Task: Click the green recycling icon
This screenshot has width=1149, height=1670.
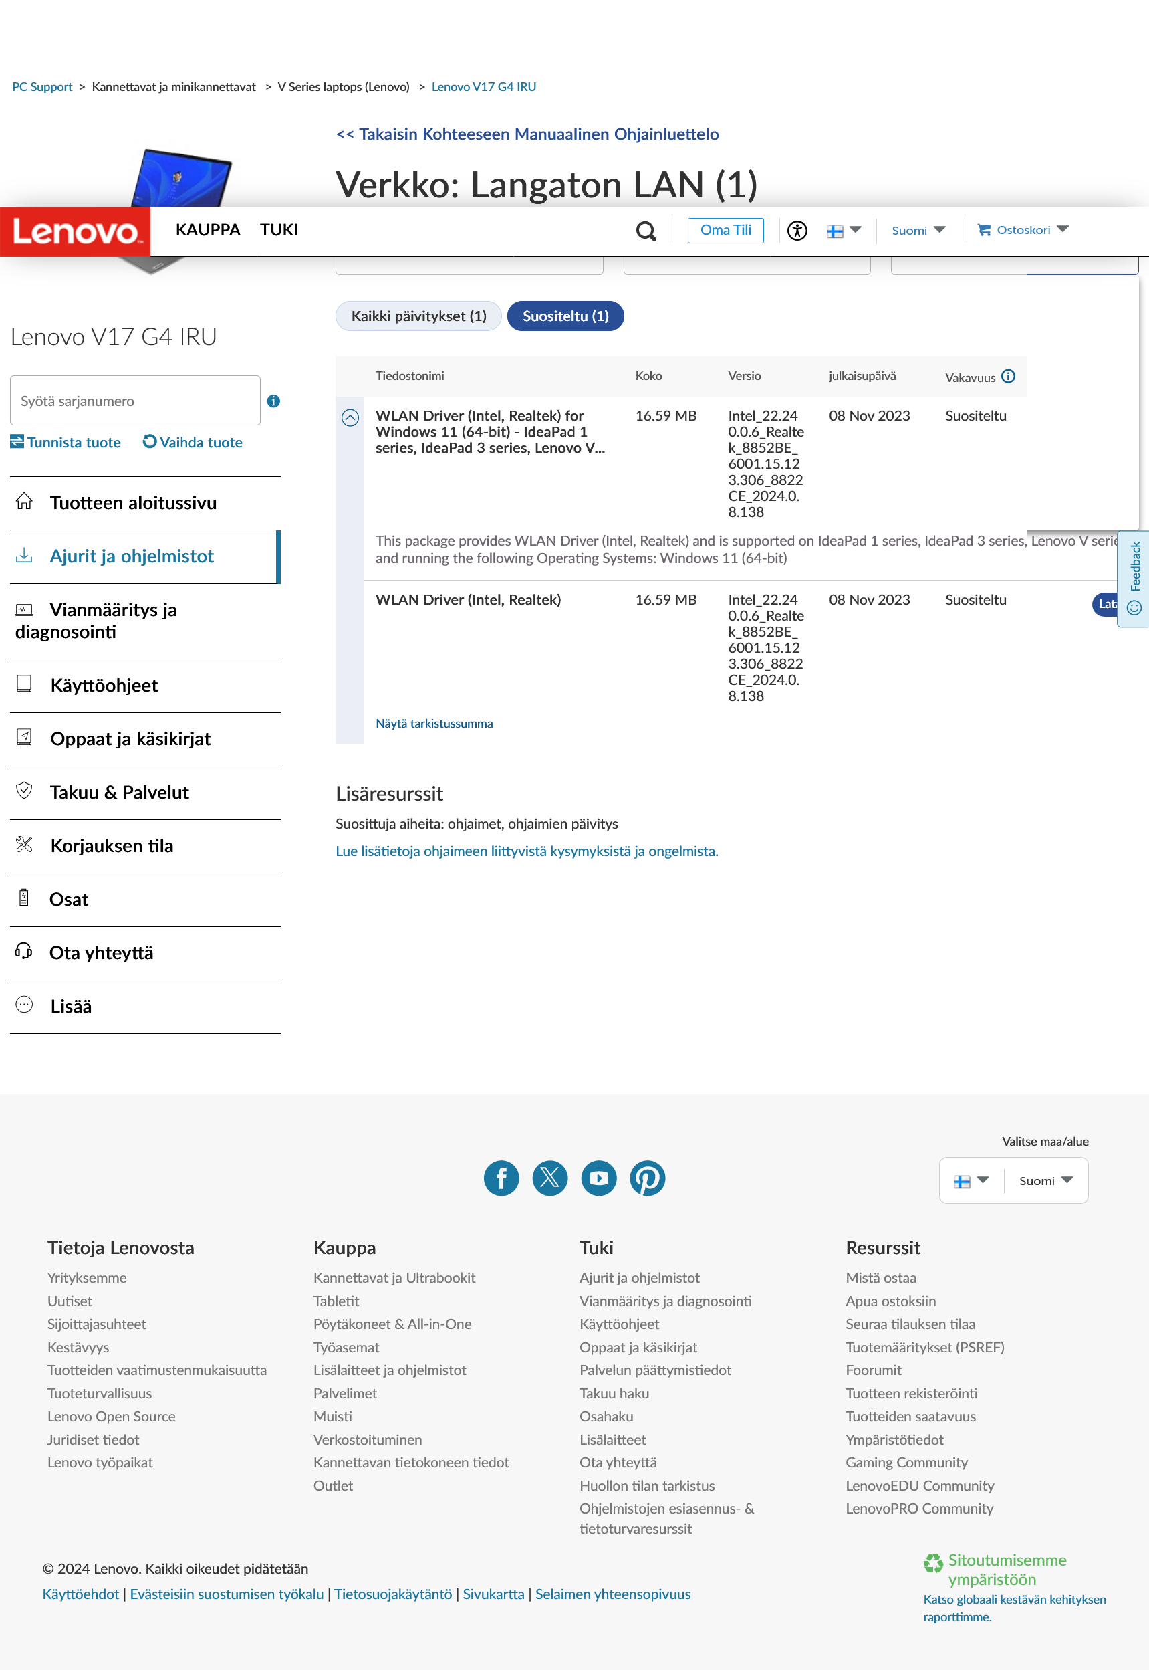Action: tap(934, 1563)
